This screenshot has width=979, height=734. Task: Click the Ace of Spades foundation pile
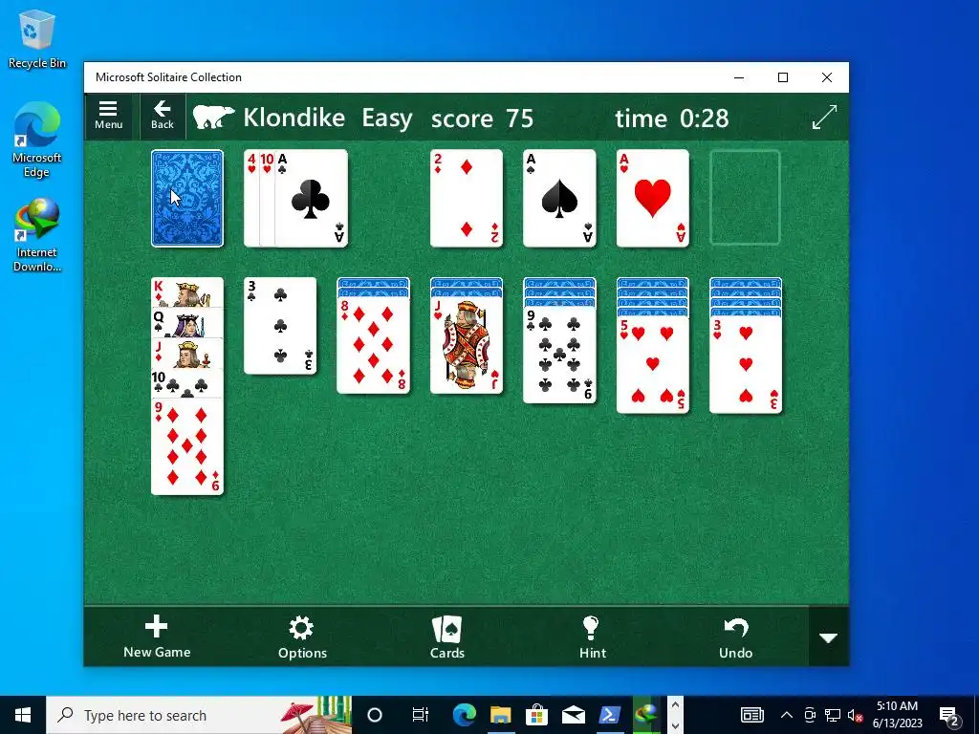(559, 199)
